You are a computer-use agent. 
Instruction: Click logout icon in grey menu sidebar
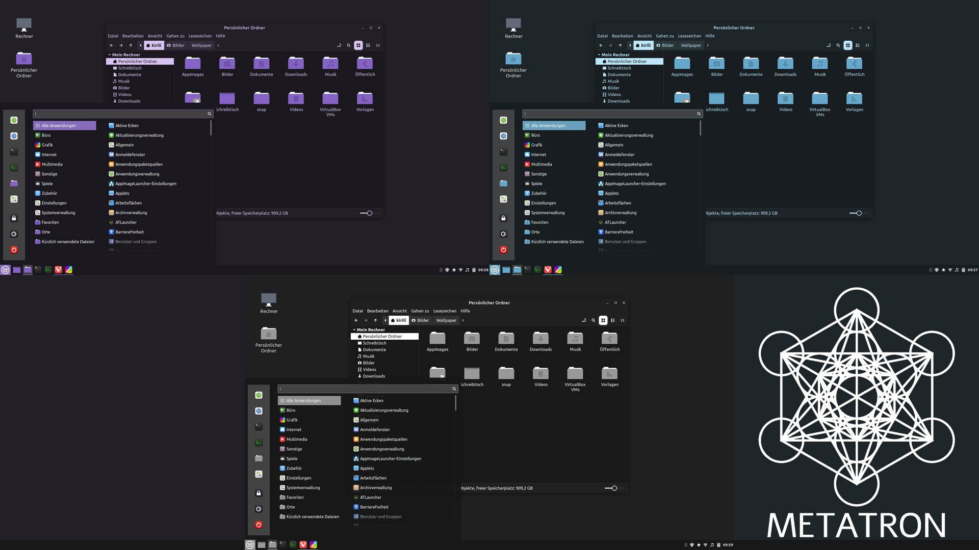click(x=259, y=509)
